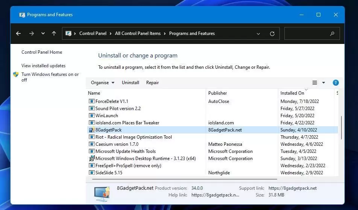Viewport: 358px width, 210px height.
Task: Go back with the left arrow icon
Action: click(18, 33)
